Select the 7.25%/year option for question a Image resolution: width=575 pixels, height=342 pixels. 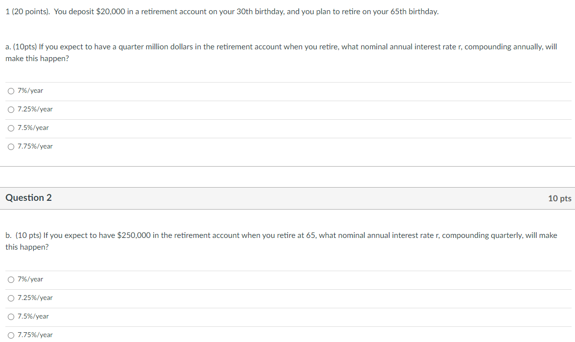[11, 109]
